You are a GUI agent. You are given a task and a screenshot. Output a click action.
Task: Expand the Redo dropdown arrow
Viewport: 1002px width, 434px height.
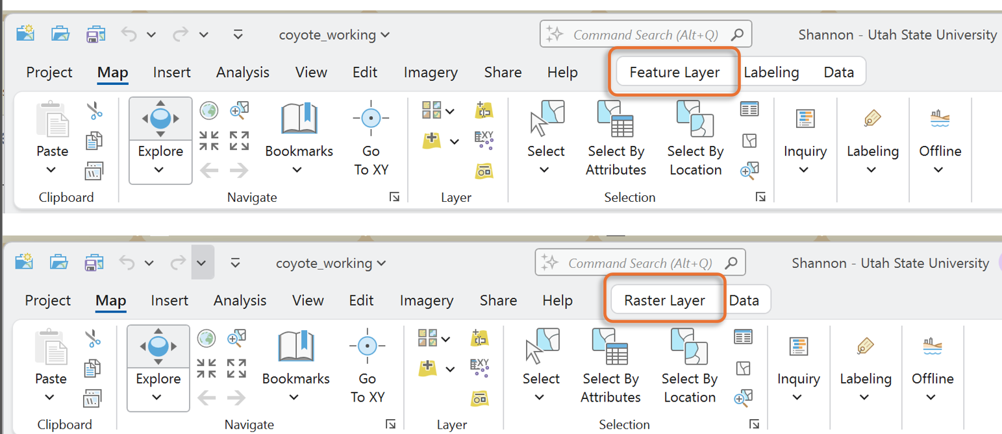tap(203, 34)
